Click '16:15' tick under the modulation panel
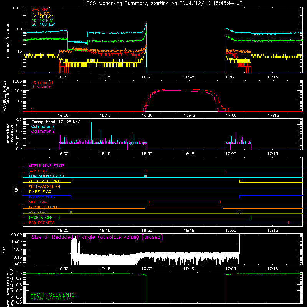Viewport: 307px width, 307px height. pos(105,154)
